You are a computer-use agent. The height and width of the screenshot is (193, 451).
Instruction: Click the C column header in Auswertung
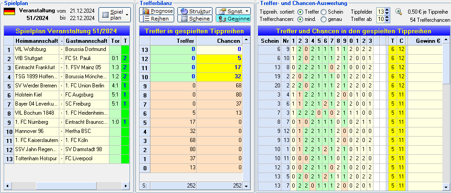click(x=402, y=41)
